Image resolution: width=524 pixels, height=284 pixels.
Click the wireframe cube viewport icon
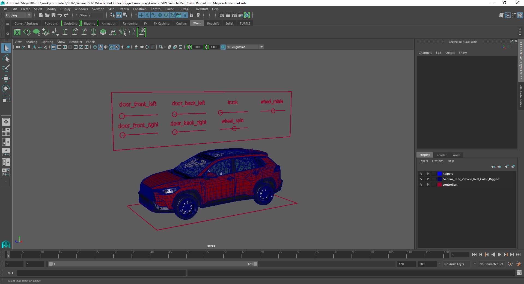[95, 47]
